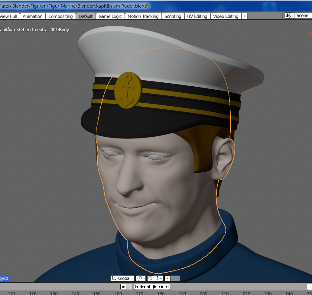Open the Global transform orientation dropdown
312x295 pixels.
pos(122,278)
